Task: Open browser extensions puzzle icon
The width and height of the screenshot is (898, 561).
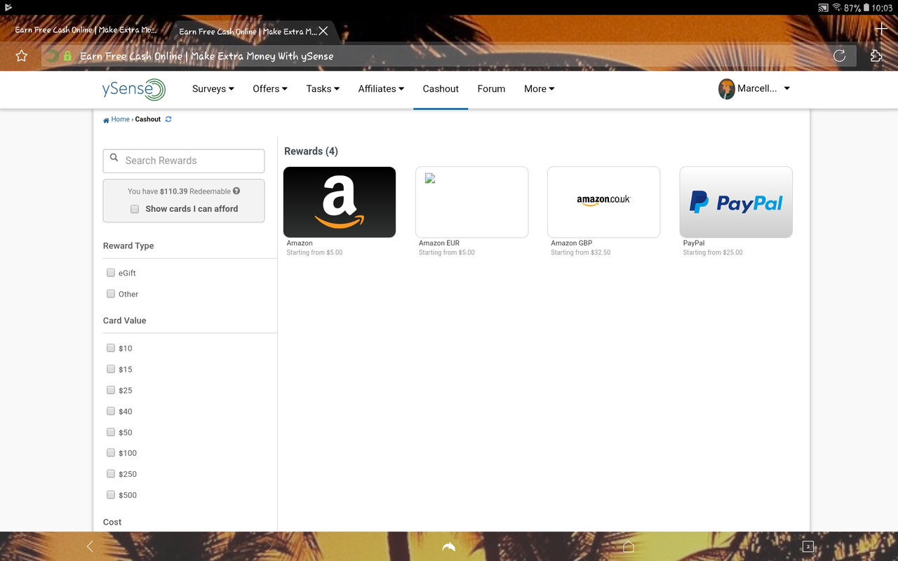Action: pos(876,56)
